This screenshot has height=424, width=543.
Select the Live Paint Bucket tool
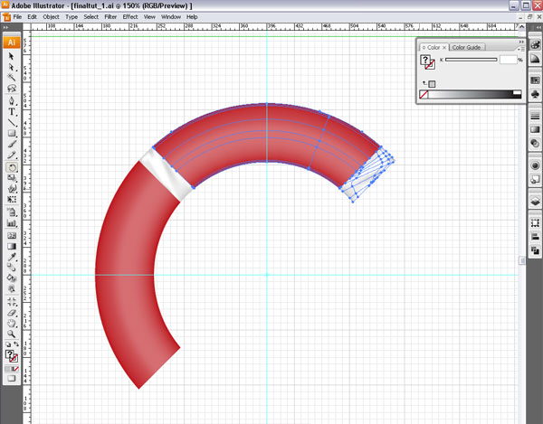[x=12, y=278]
